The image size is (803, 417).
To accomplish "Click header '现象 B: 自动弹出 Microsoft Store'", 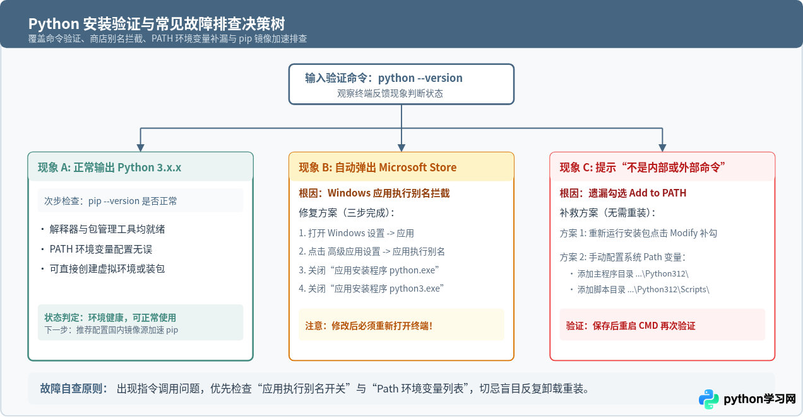I will pyautogui.click(x=401, y=167).
